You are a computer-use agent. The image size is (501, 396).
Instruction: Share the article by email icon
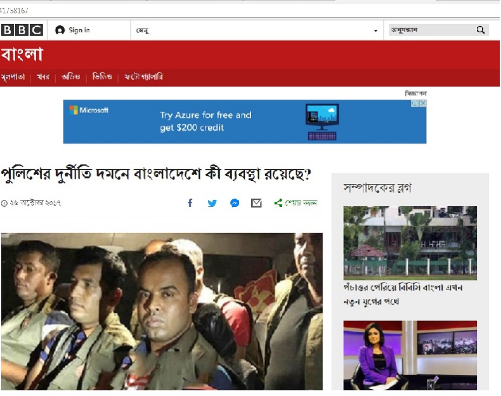click(256, 203)
